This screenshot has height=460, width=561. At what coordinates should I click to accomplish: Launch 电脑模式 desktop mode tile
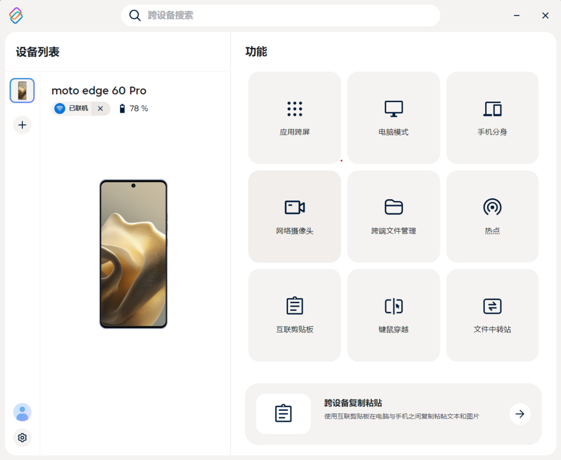394,118
